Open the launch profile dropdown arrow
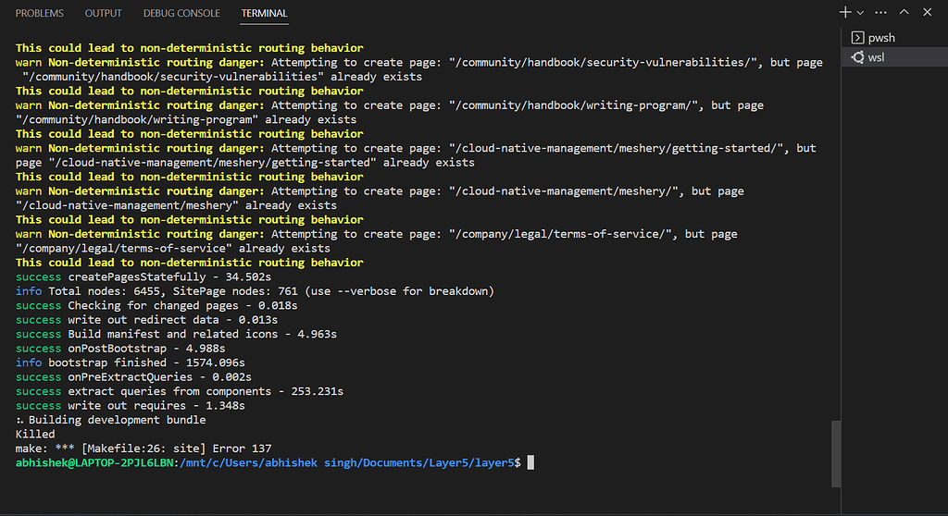The width and height of the screenshot is (948, 516). point(860,13)
